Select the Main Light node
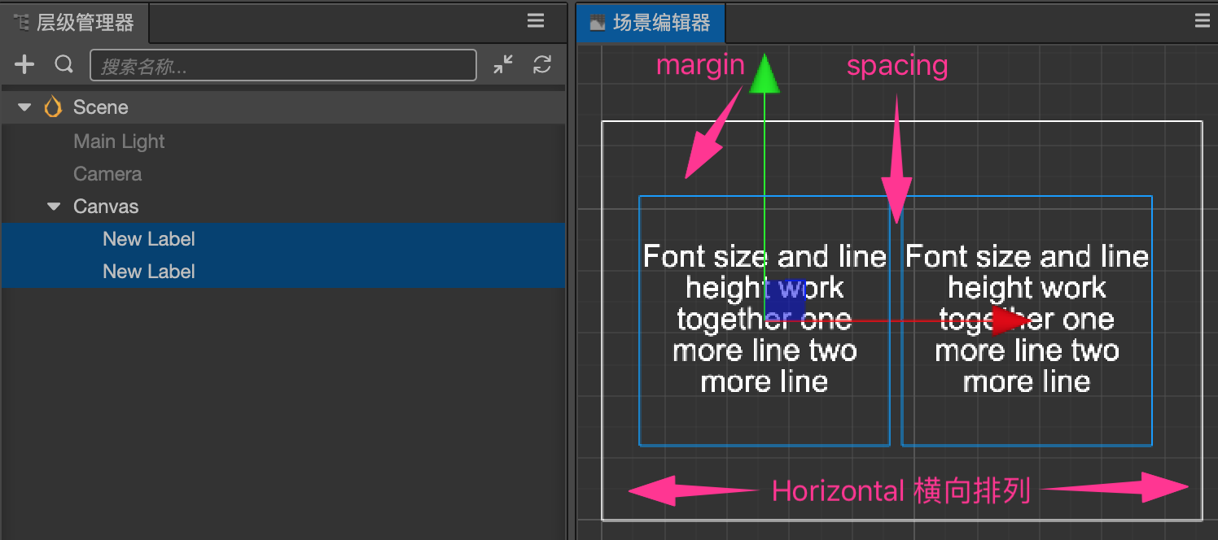 [x=119, y=142]
